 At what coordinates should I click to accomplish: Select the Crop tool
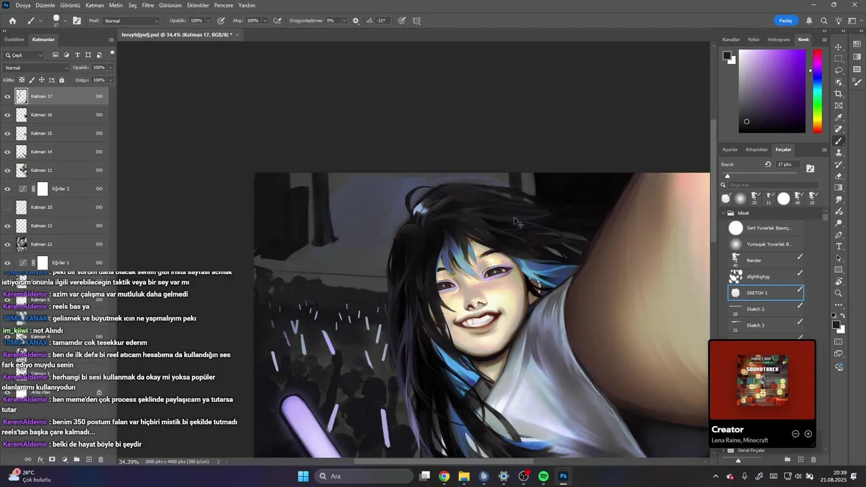pos(839,94)
